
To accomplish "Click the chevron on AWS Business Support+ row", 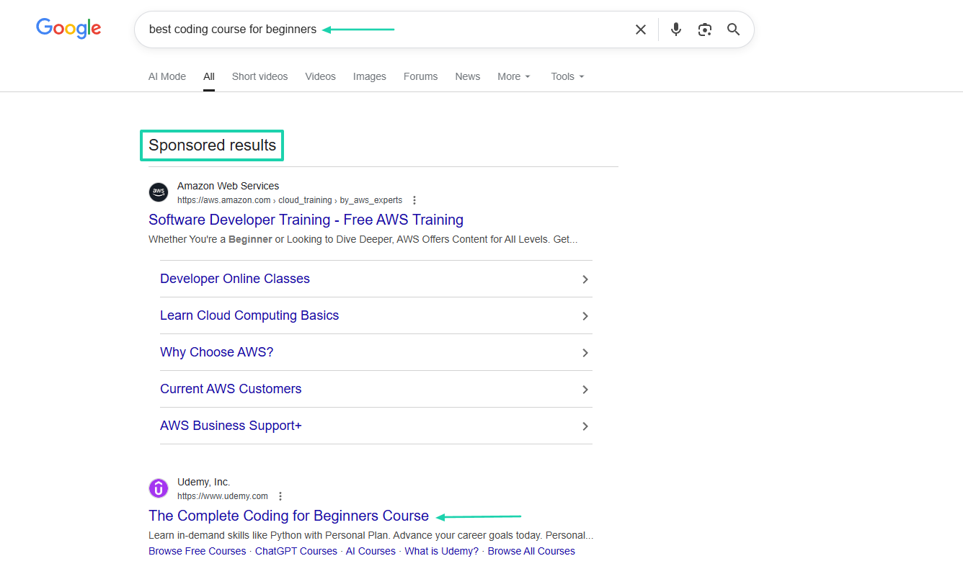I will (x=585, y=426).
